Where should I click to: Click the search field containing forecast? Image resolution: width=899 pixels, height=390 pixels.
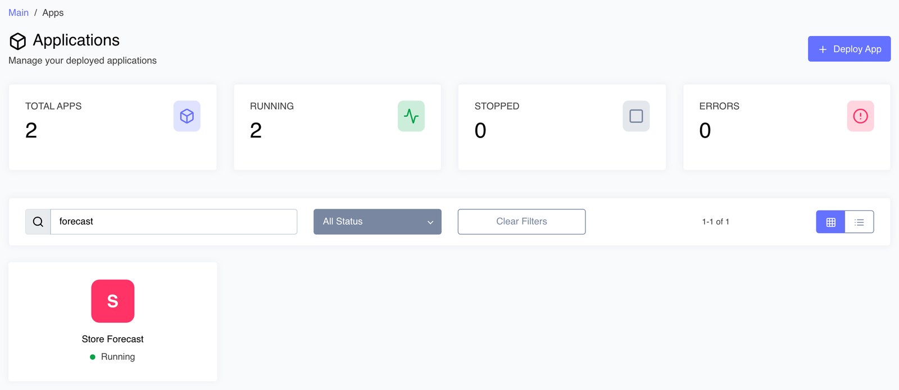tap(174, 222)
